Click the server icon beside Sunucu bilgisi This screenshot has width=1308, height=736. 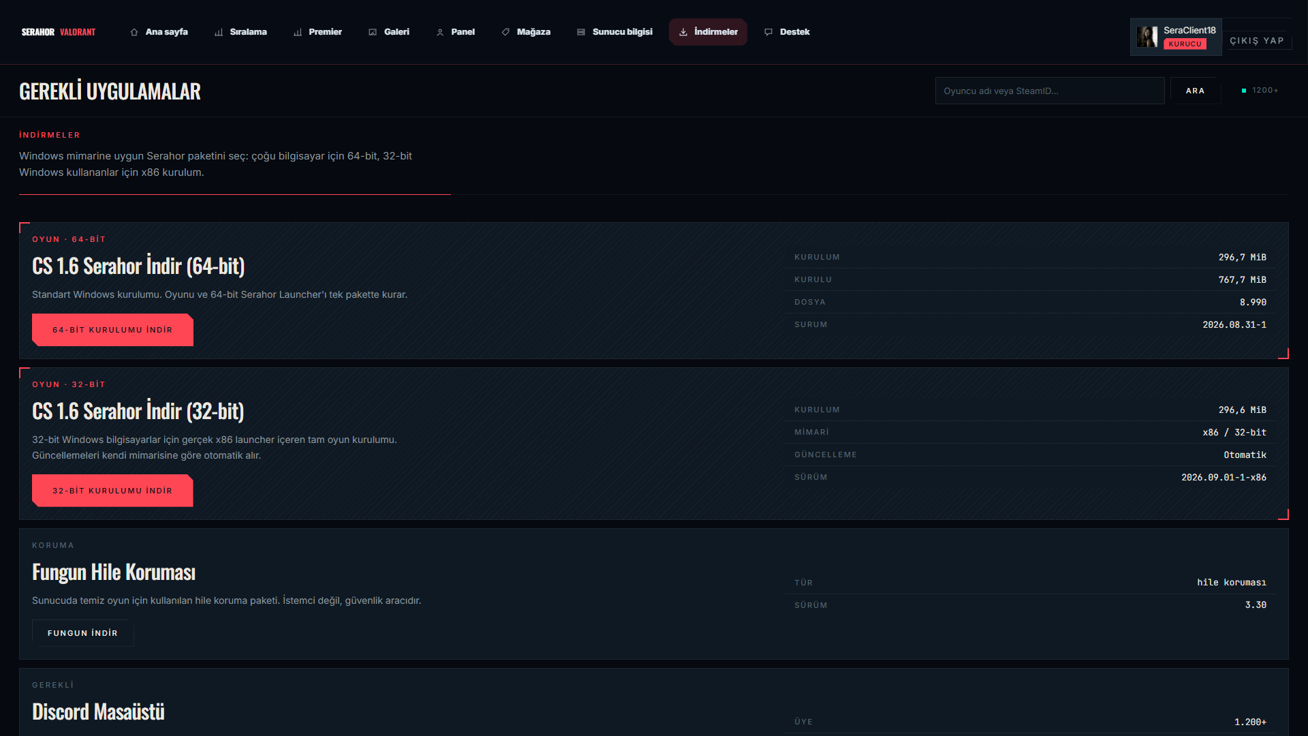[x=581, y=32]
